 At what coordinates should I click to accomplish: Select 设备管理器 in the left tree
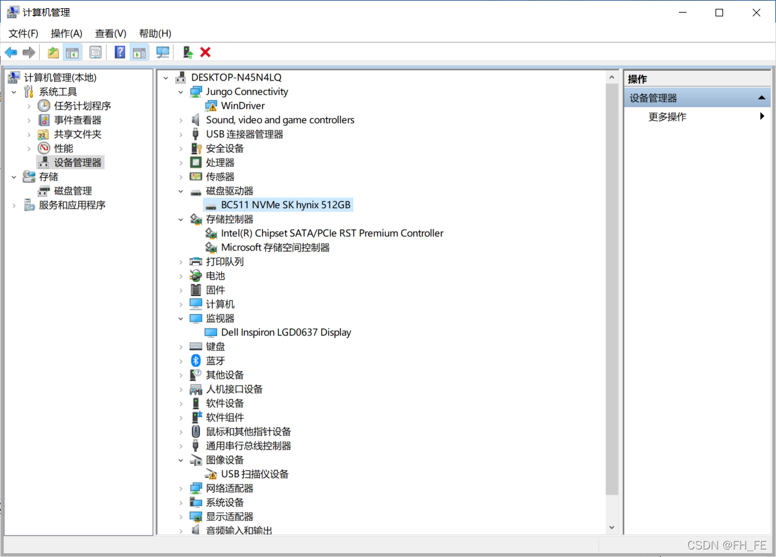[77, 162]
